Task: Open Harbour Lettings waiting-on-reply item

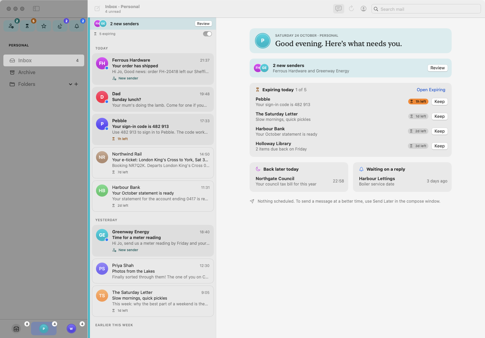Action: (402, 181)
